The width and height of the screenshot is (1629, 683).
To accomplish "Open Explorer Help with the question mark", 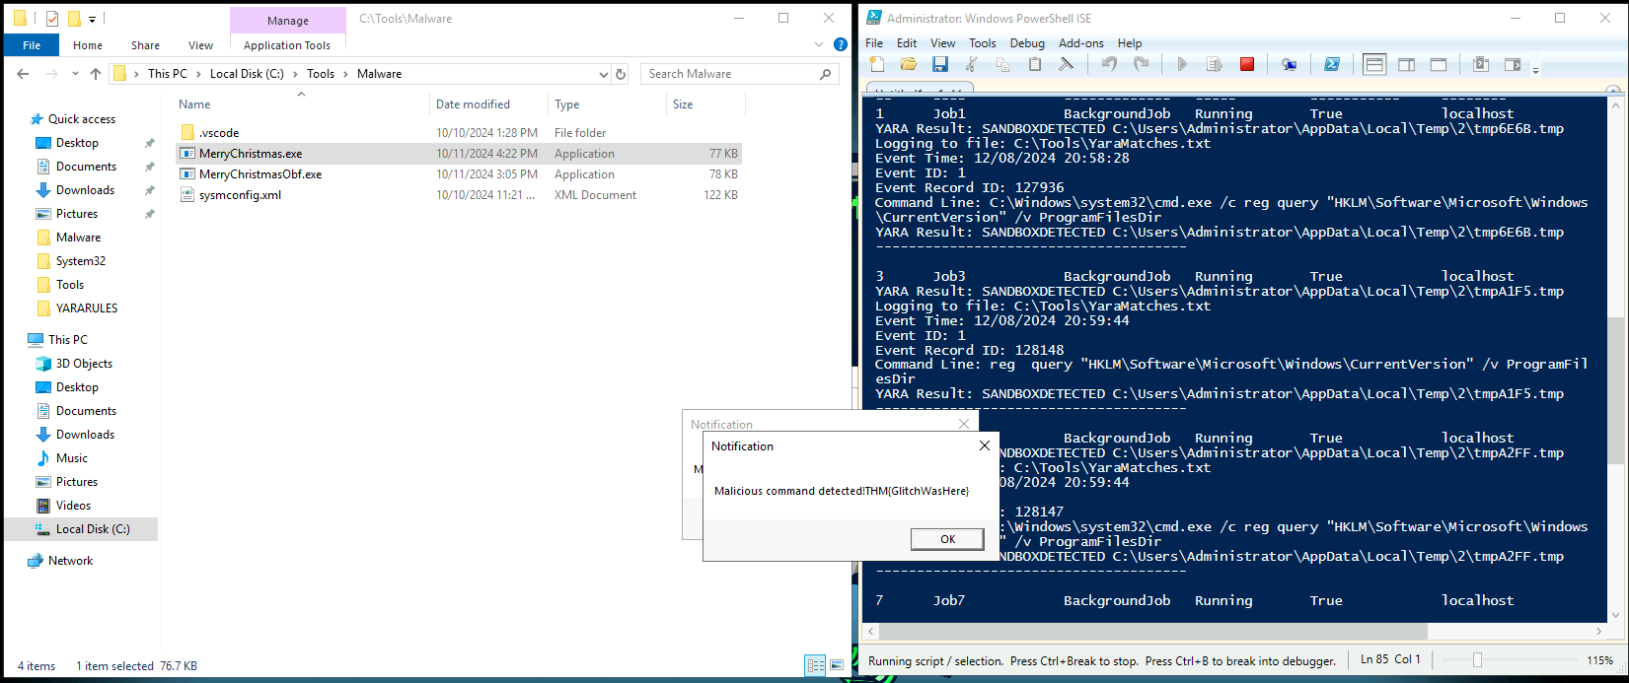I will [x=841, y=44].
